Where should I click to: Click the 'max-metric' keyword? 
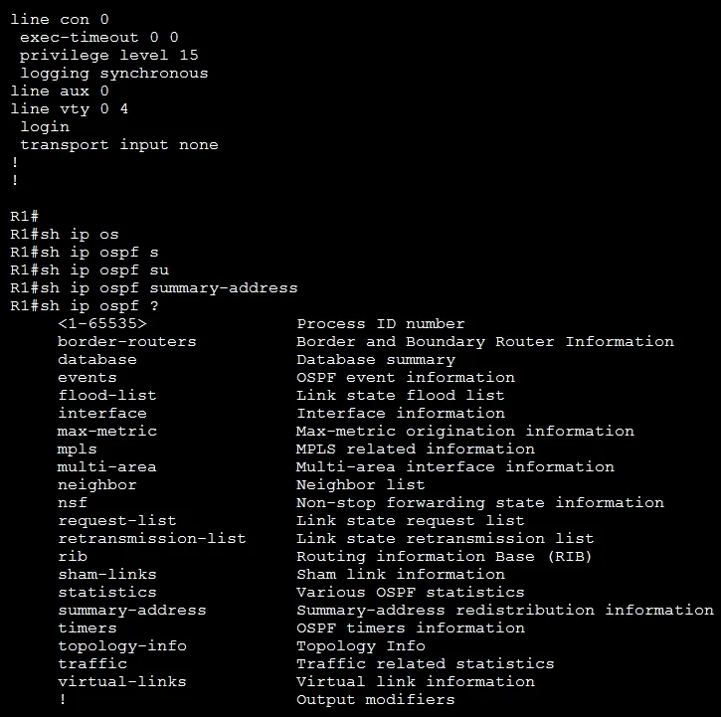[107, 432]
